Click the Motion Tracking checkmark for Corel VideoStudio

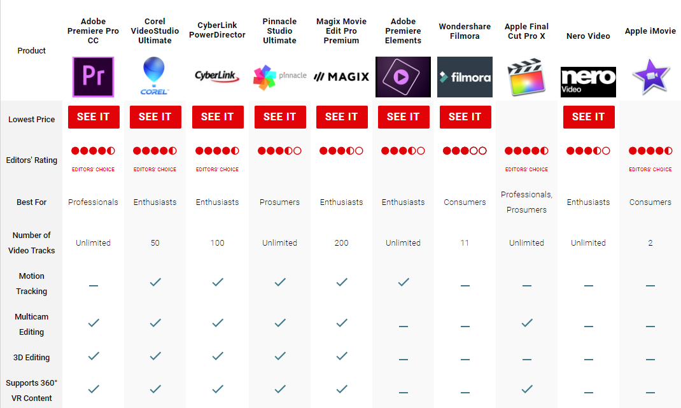pyautogui.click(x=155, y=282)
